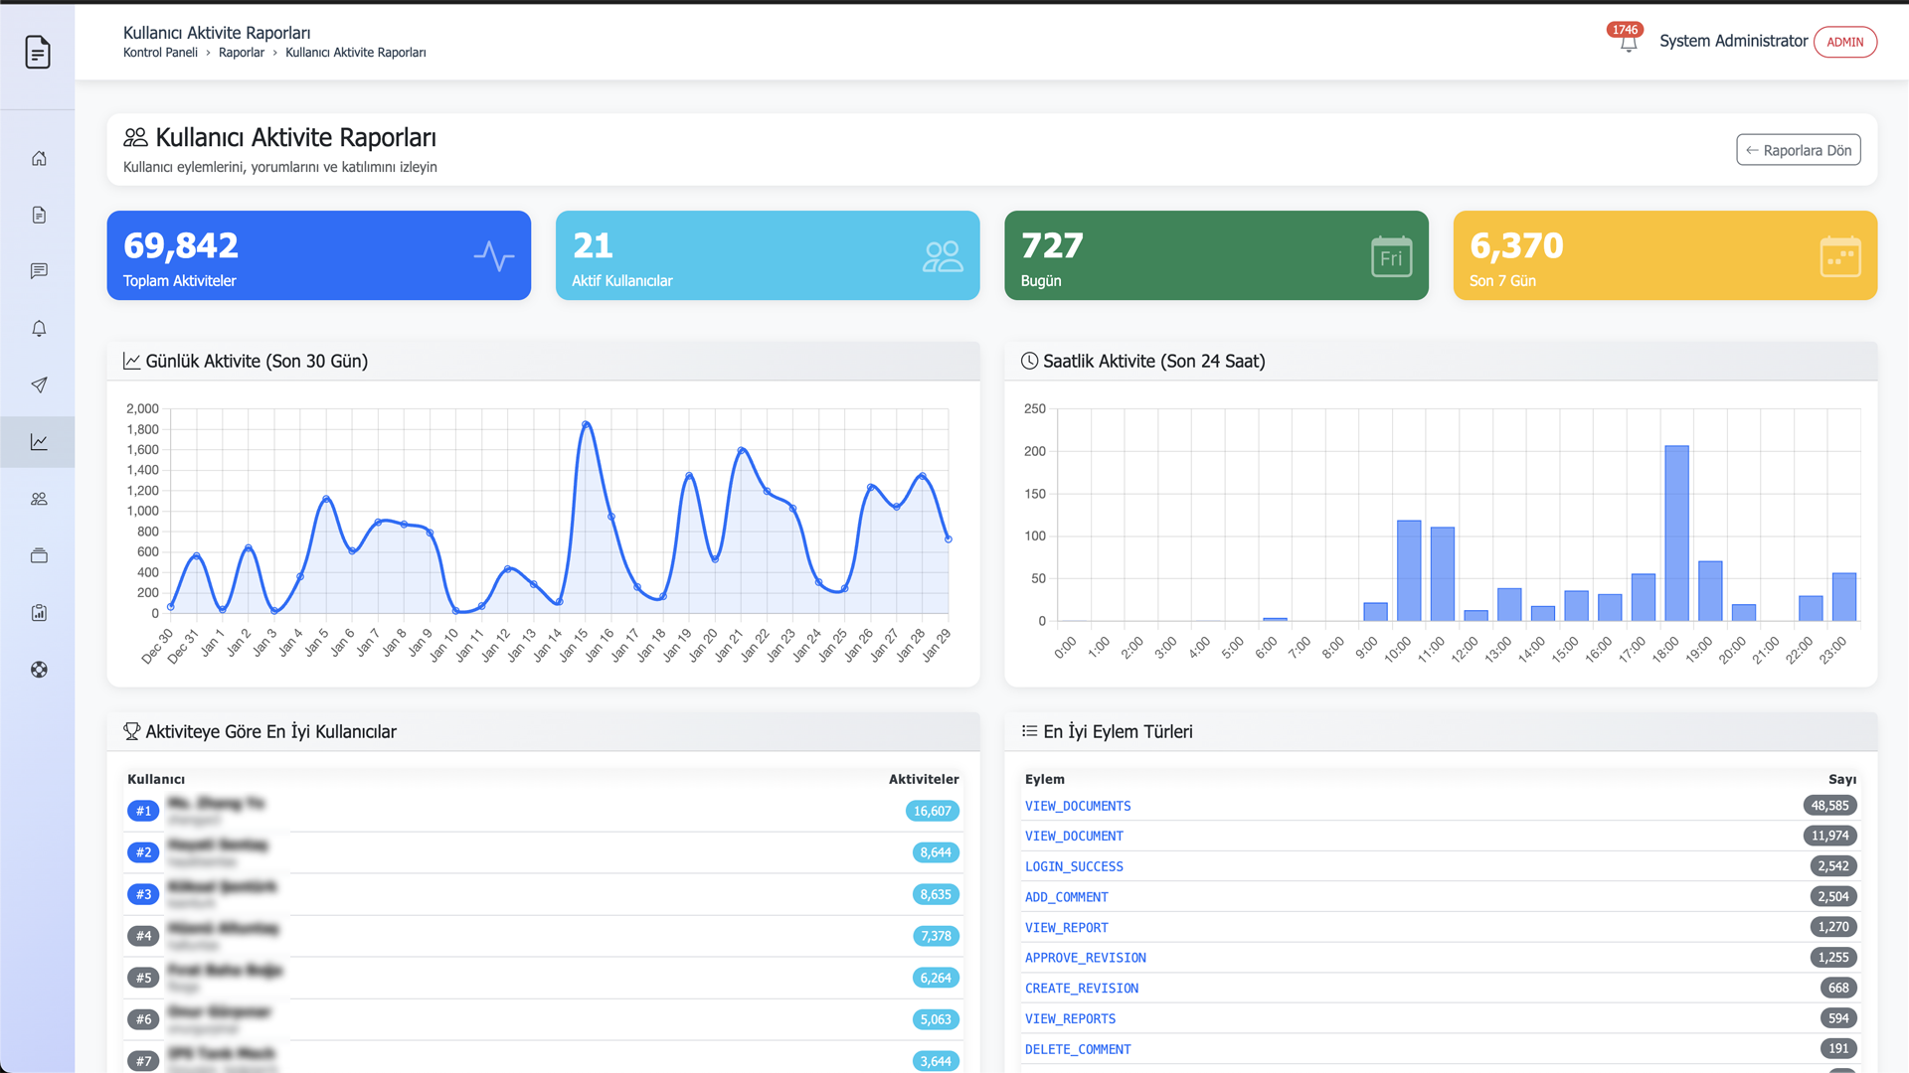
Task: Click the Jan 15 peak data point
Action: (586, 424)
